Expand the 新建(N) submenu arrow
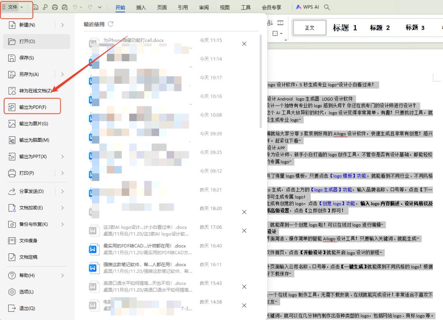This screenshot has width=443, height=320. 62,25
